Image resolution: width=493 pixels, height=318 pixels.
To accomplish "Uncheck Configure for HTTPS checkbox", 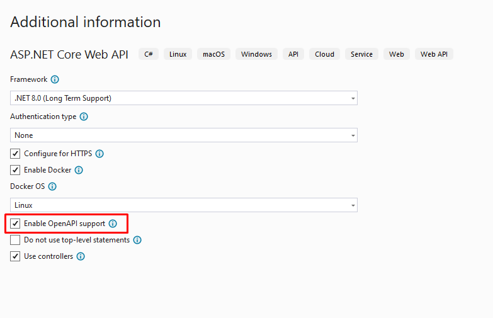I will (x=16, y=154).
